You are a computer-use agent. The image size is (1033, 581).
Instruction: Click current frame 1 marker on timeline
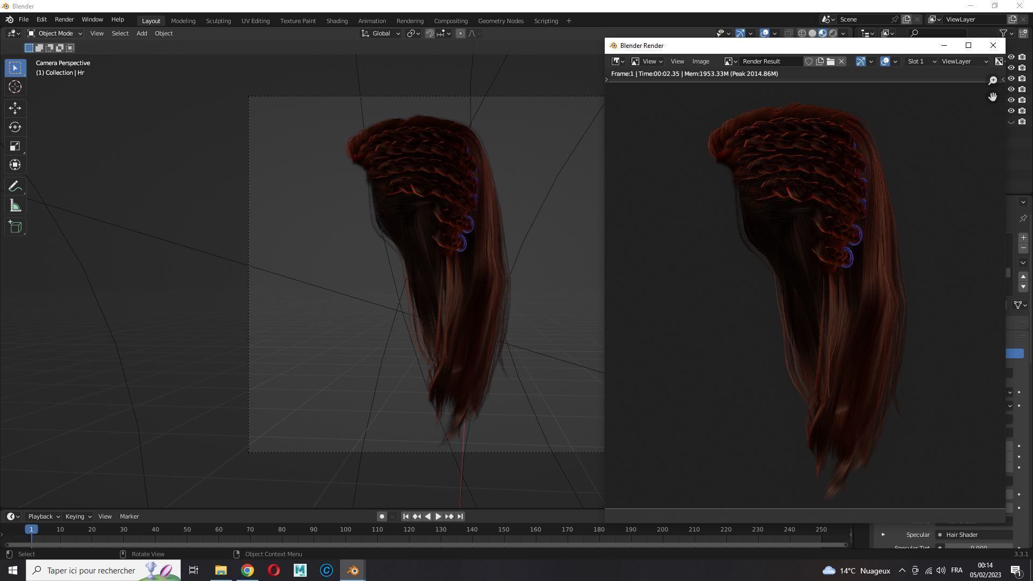point(31,529)
